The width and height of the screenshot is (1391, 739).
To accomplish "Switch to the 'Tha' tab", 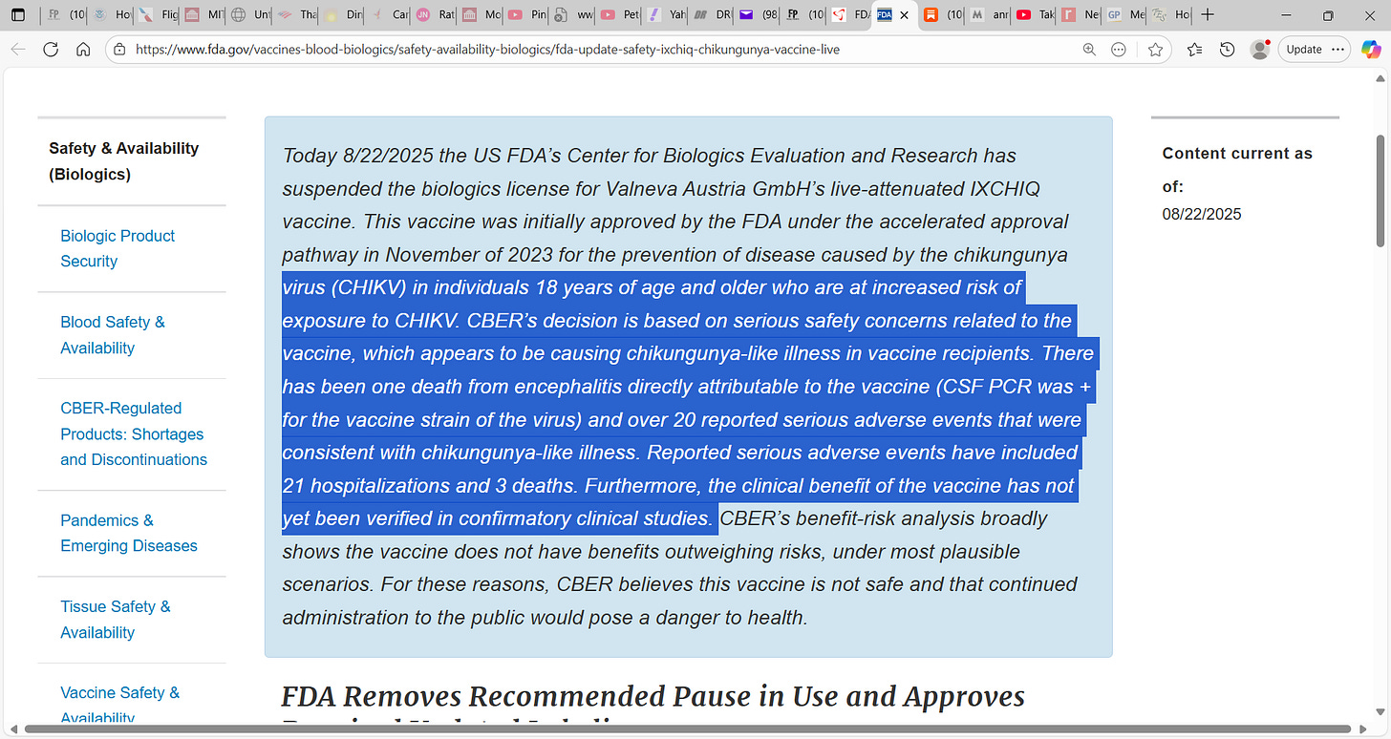I will 296,15.
